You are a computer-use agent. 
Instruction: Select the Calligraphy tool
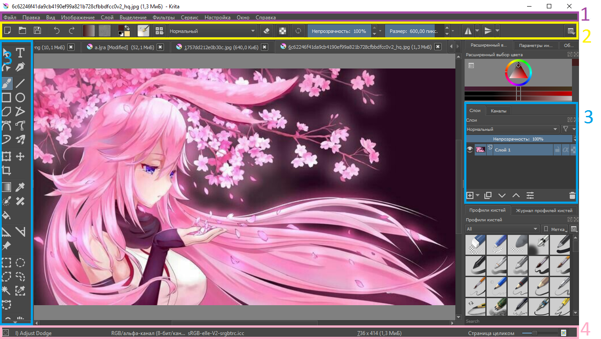[20, 67]
